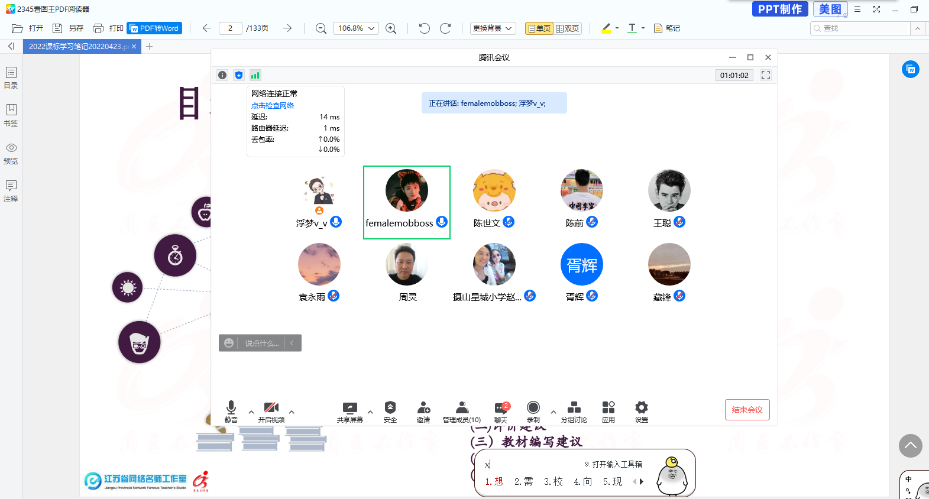929x499 pixels.
Task: Expand audio options arrow beside mute
Action: [251, 412]
